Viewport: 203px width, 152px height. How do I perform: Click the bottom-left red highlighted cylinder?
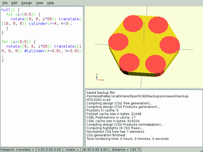click(129, 62)
